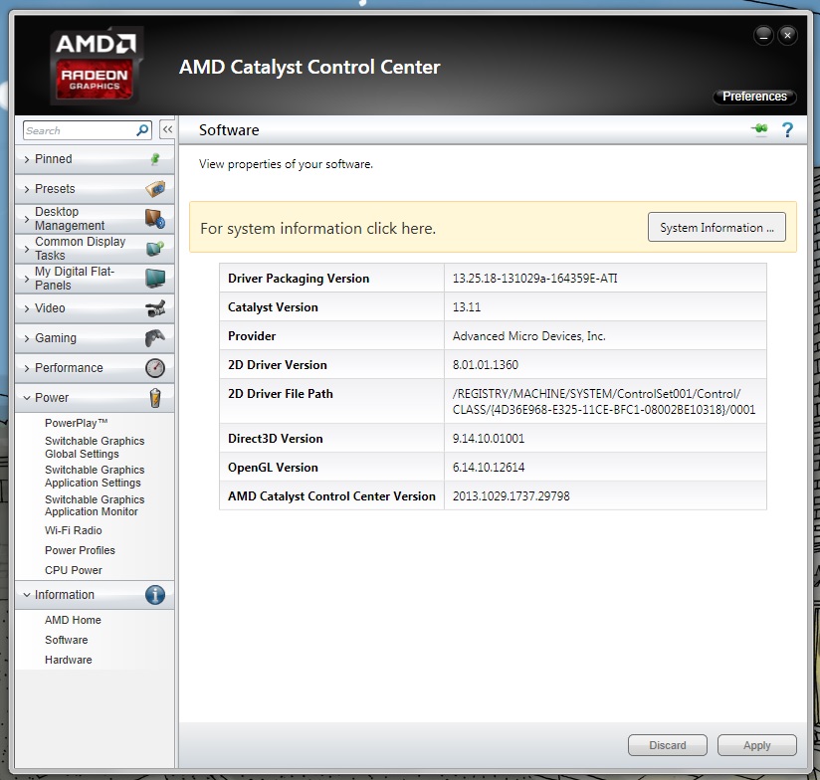Open the PowerPlay page
The image size is (820, 780).
click(x=77, y=423)
